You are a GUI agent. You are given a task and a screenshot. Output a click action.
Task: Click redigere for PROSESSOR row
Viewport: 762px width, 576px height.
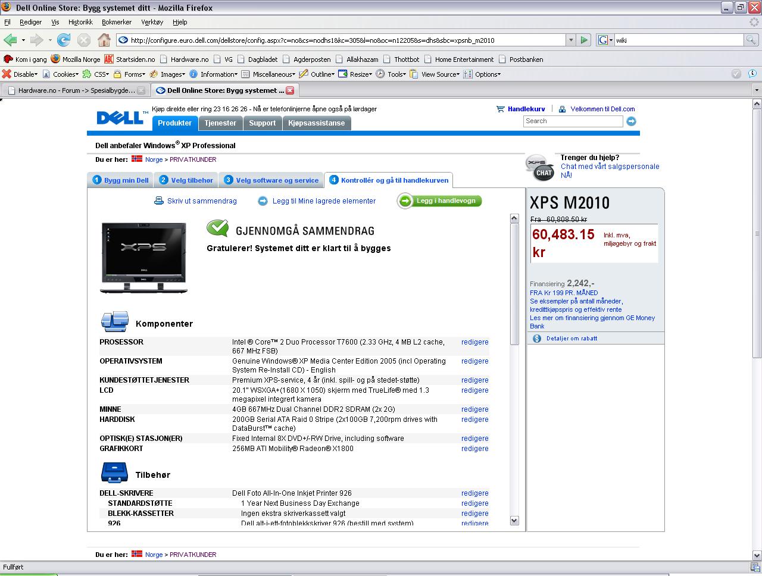pyautogui.click(x=474, y=342)
